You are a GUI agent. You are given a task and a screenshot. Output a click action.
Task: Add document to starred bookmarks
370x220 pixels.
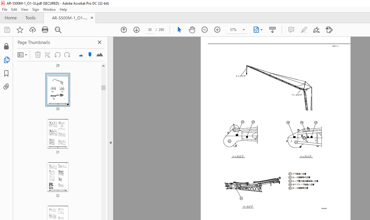[x=20, y=30]
